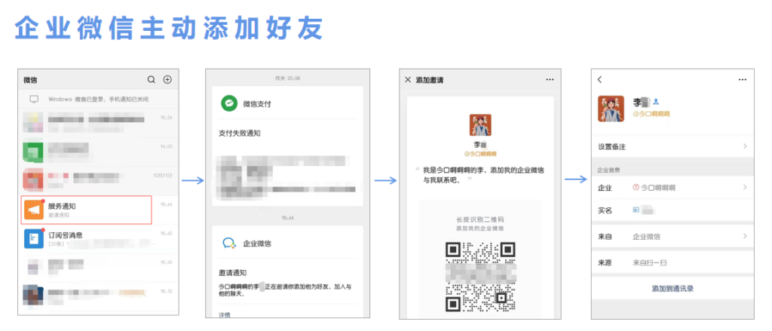Viewport: 772px width, 331px height.
Task: Open the 企业 info row
Action: point(672,188)
